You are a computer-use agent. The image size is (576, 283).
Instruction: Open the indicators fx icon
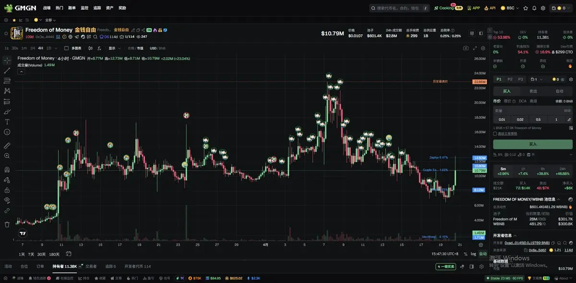(x=99, y=48)
